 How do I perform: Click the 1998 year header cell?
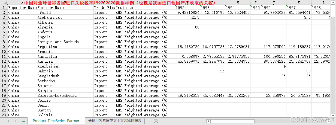tap(321, 8)
